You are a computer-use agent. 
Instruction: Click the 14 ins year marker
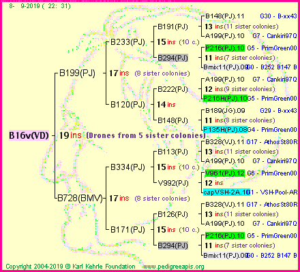pyautogui.click(x=166, y=105)
